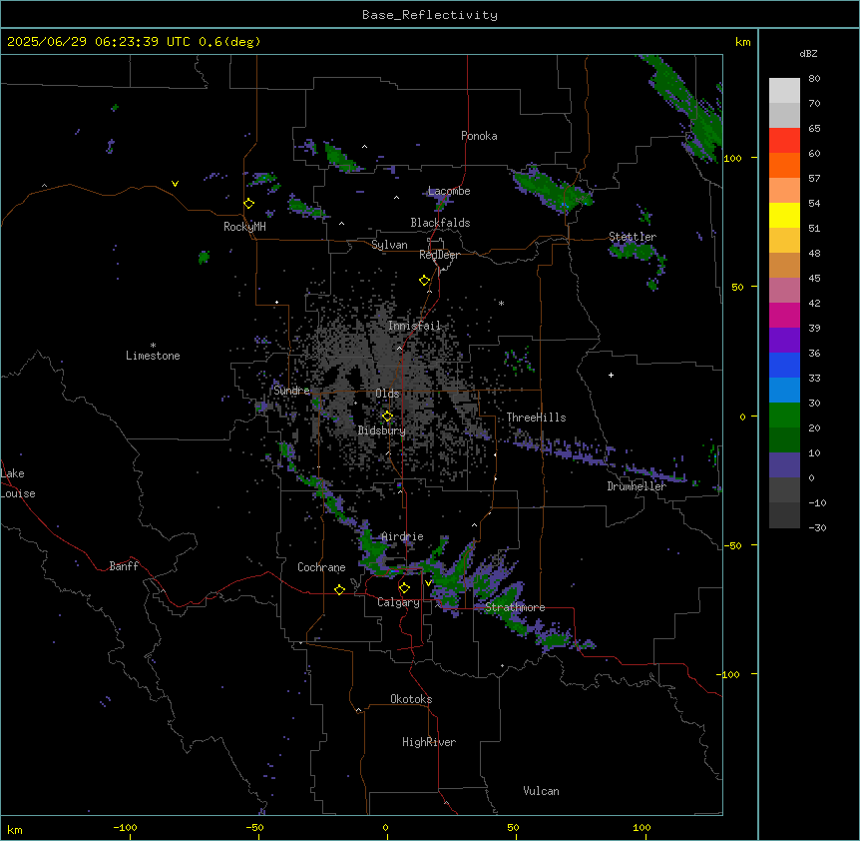Click the Didsbury town label
The height and width of the screenshot is (841, 860).
point(382,430)
